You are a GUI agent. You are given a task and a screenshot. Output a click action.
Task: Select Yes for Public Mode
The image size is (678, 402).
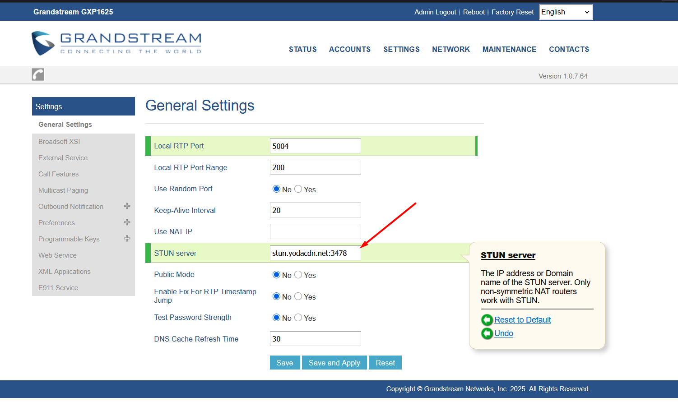point(298,275)
